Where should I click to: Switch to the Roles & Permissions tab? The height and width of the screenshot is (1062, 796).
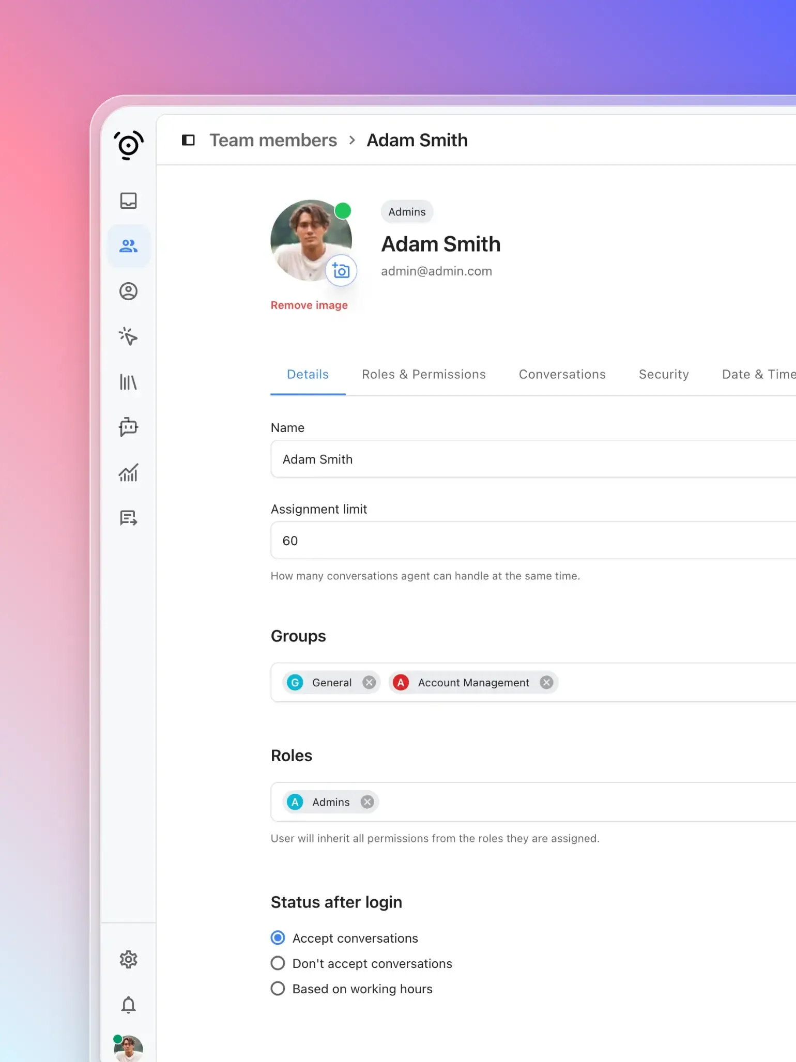pyautogui.click(x=424, y=375)
